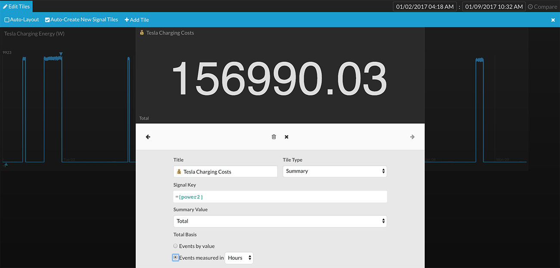The height and width of the screenshot is (268, 560).
Task: Click the back arrow in tile editor
Action: tap(148, 137)
